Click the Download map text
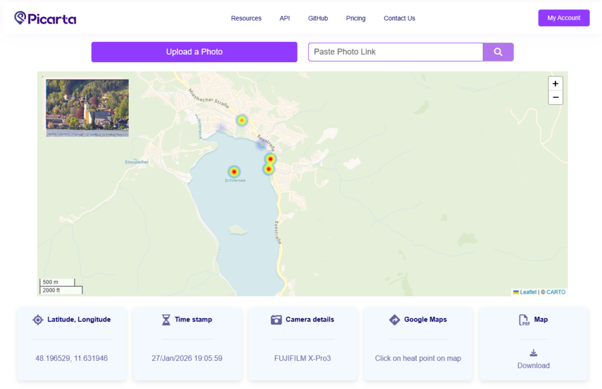602x389 pixels. pyautogui.click(x=533, y=365)
